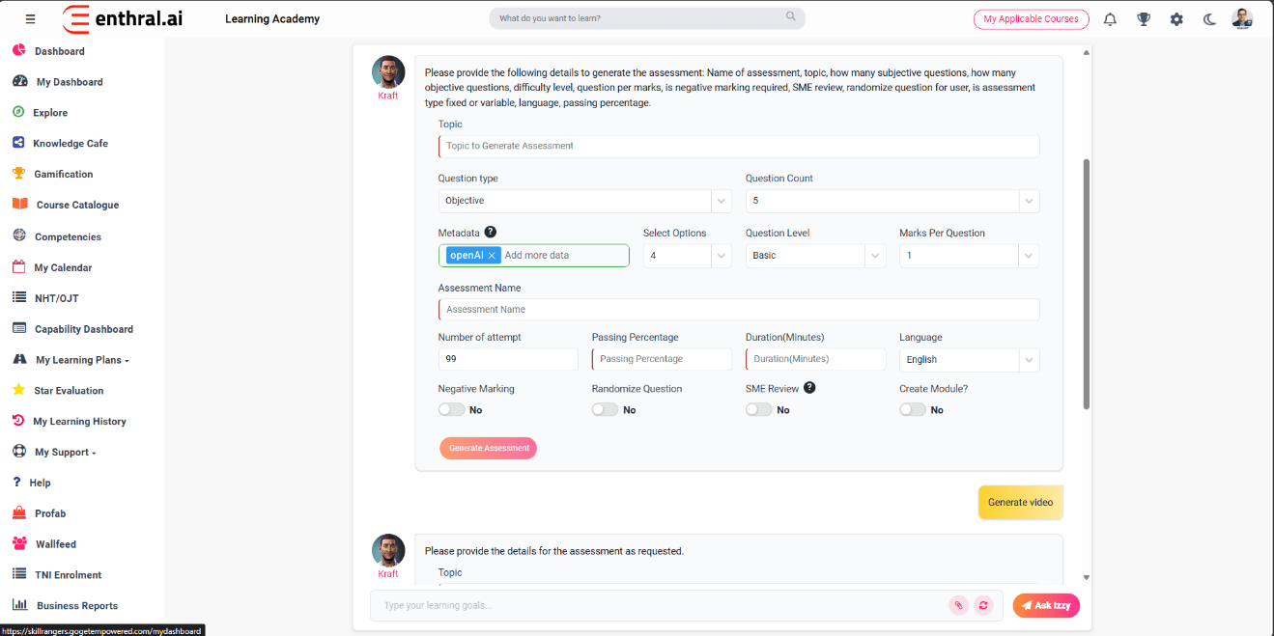Open the settings gear icon
The image size is (1274, 636).
pyautogui.click(x=1176, y=19)
